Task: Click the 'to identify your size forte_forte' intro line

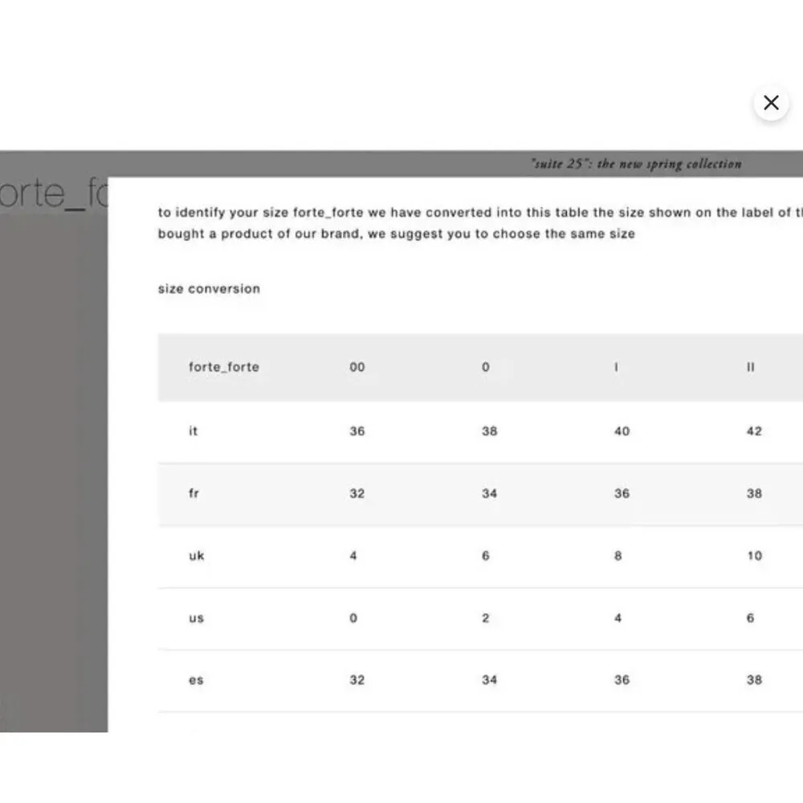Action: click(x=480, y=213)
